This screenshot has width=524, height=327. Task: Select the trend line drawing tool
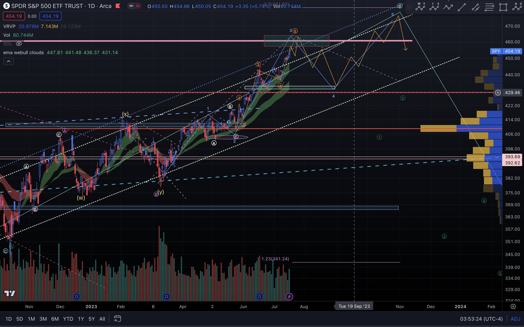point(462,7)
